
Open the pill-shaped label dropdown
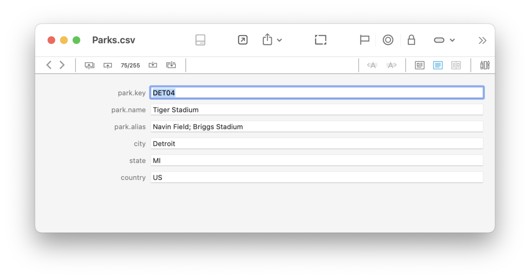(x=444, y=40)
